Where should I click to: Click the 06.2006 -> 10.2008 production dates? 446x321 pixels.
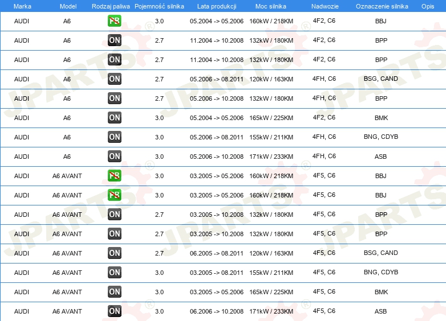coord(217,311)
